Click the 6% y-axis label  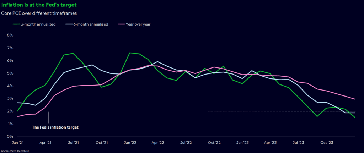pos(10,60)
